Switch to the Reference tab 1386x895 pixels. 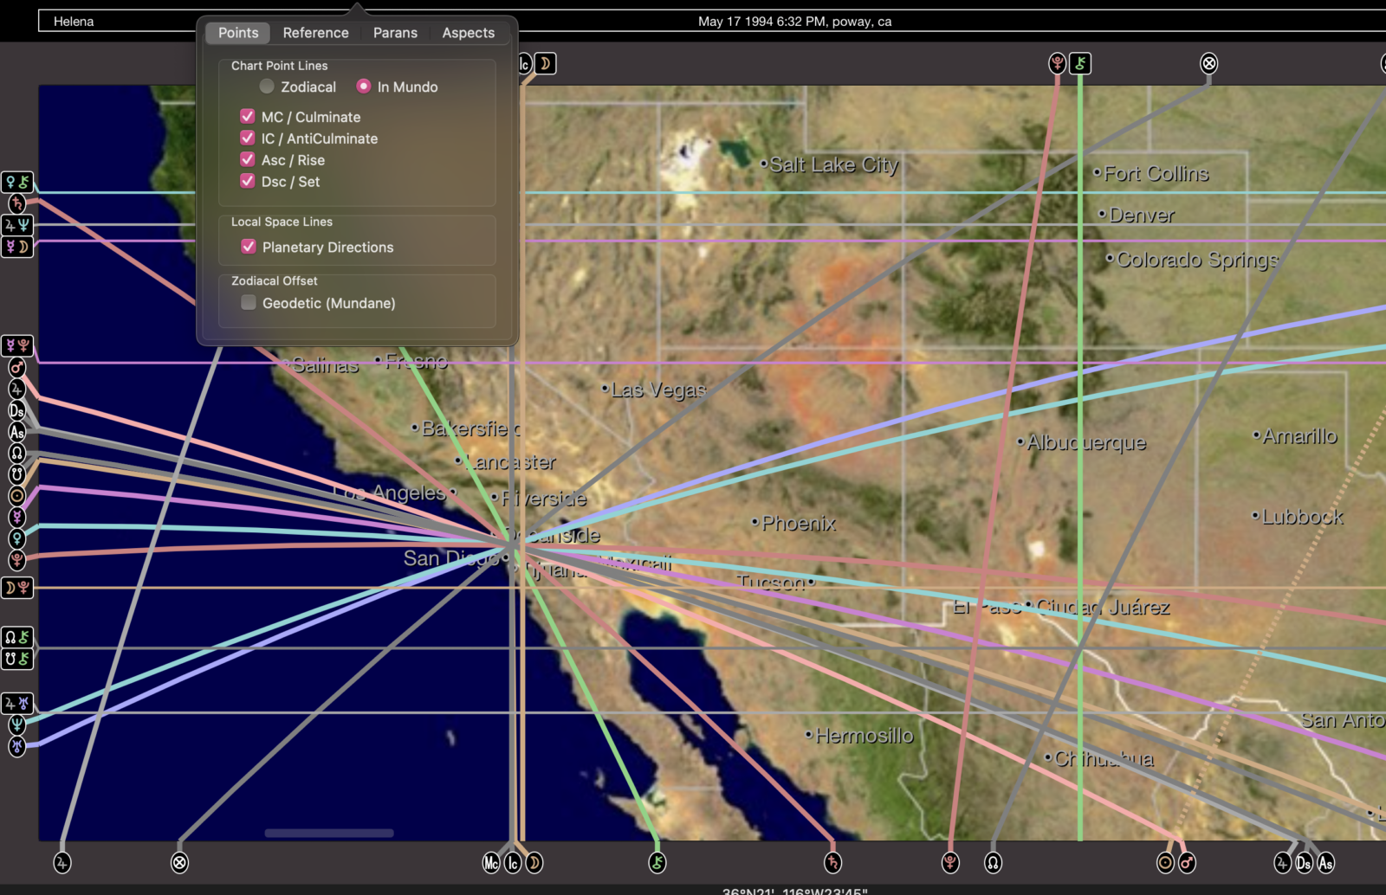pos(316,33)
